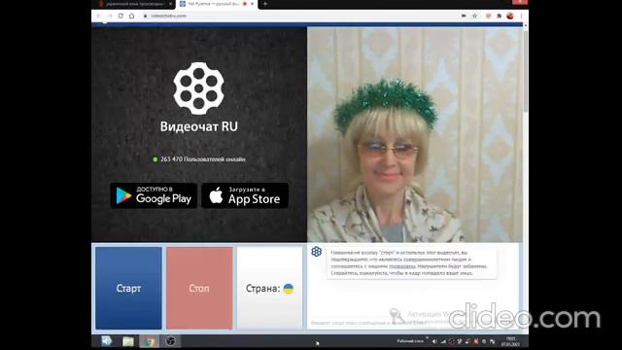Click the taskbar clock and date
The width and height of the screenshot is (622, 350).
510,341
